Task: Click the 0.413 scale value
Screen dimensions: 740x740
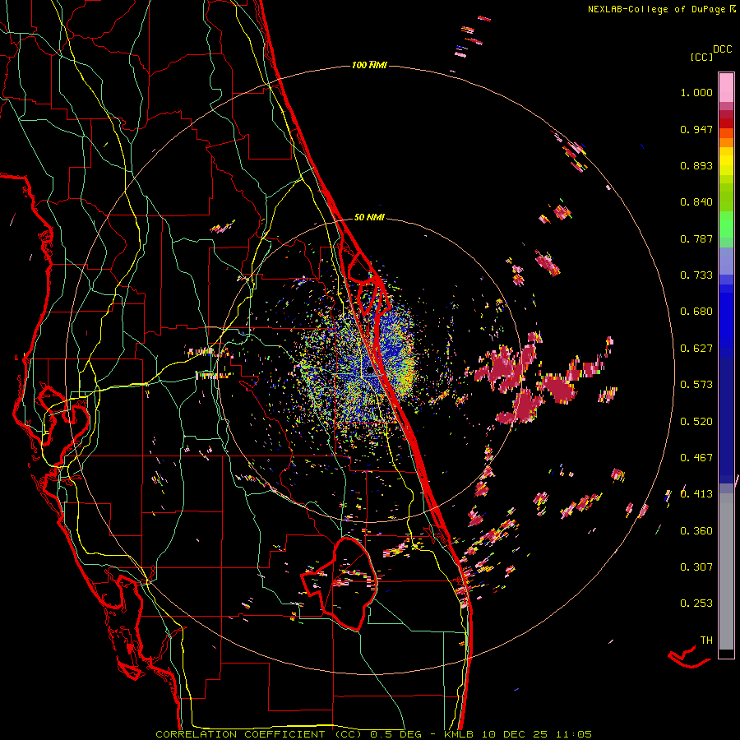Action: tap(696, 494)
